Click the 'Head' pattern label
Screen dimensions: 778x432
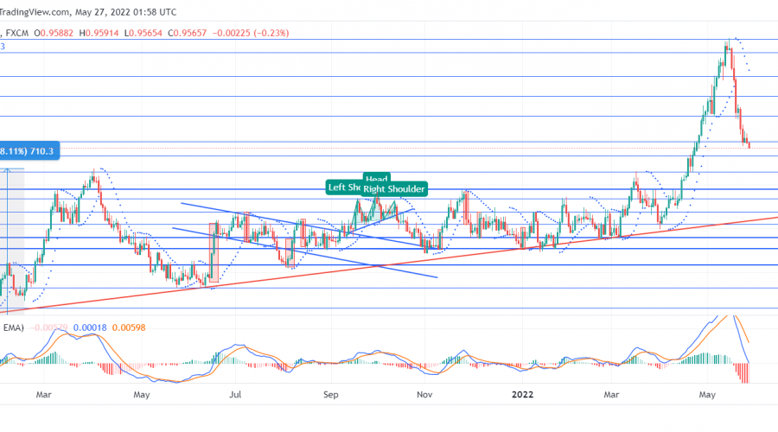377,178
